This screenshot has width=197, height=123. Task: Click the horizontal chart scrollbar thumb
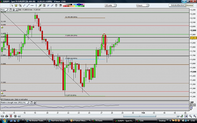[x=139, y=116]
